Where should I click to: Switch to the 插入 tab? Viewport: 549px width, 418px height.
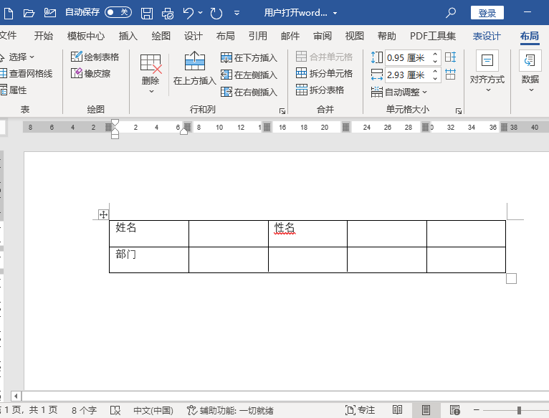[x=128, y=36]
